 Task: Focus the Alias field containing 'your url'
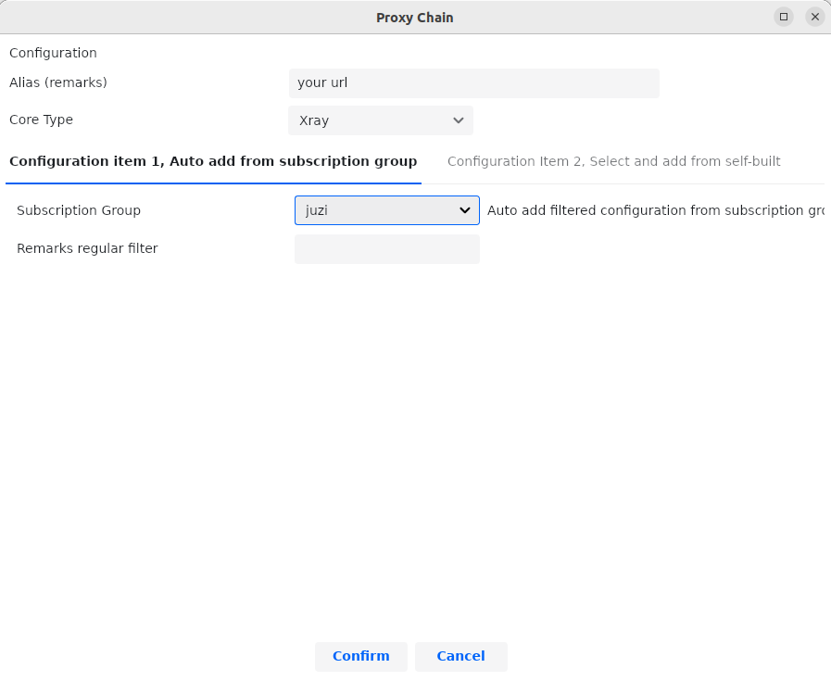pyautogui.click(x=473, y=82)
